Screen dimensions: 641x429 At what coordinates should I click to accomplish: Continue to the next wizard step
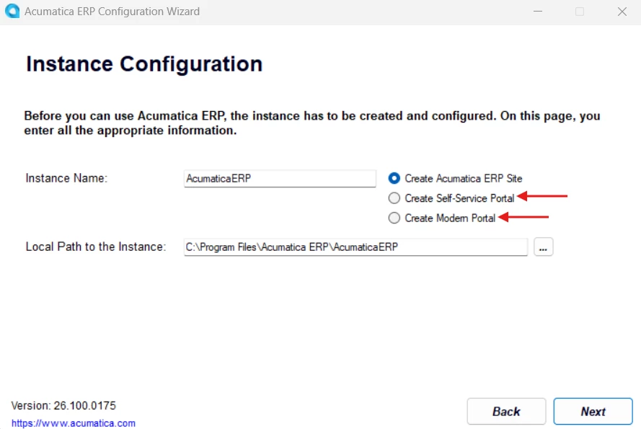click(593, 412)
